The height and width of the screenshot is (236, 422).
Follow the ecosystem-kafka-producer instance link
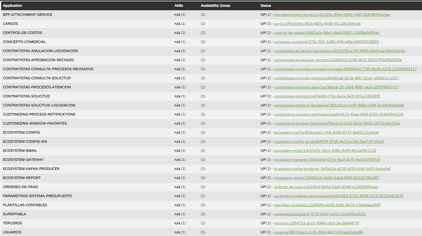pyautogui.click(x=332, y=169)
